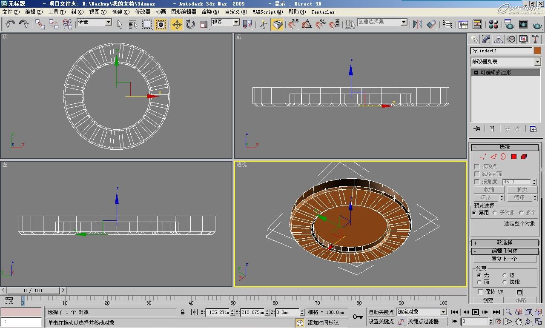Select Polygon sub-object level red square
Image resolution: width=545 pixels, height=328 pixels.
(514, 157)
